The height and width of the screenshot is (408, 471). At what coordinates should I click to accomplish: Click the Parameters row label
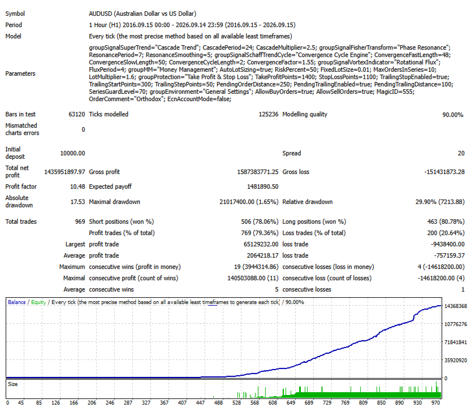20,74
